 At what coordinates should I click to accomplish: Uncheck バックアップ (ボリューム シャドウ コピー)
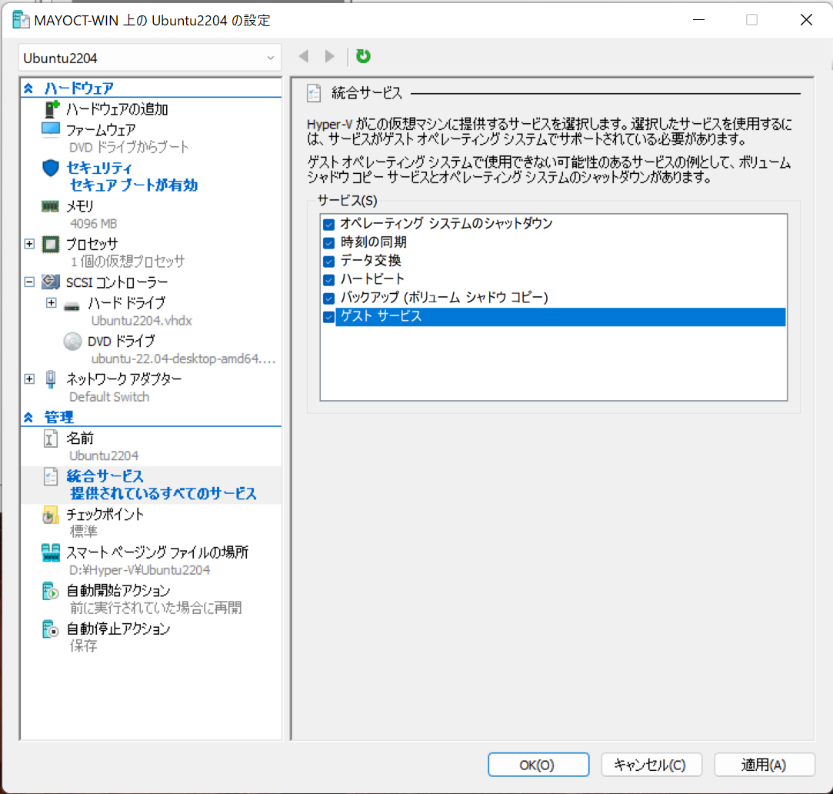pyautogui.click(x=329, y=298)
